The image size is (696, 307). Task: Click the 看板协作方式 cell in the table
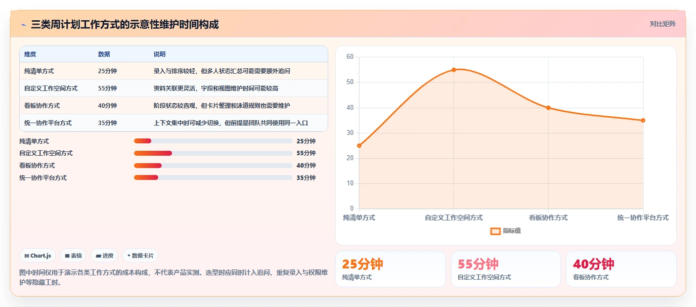(42, 106)
